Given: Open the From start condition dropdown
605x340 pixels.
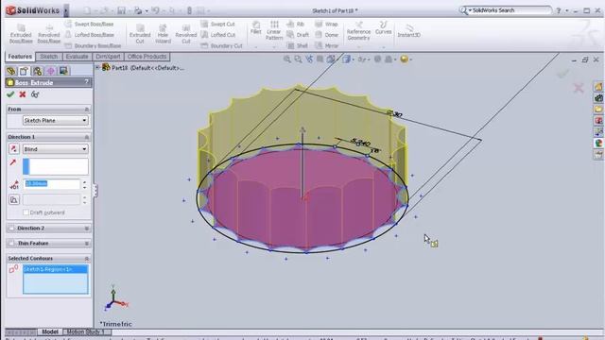Looking at the screenshot, I should pos(55,120).
